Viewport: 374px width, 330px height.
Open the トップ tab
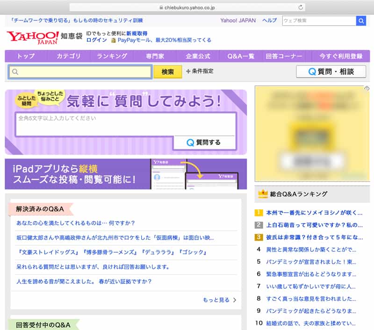pos(26,56)
